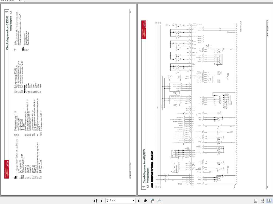Go to the next page
This screenshot has height=204, width=273.
click(x=139, y=201)
